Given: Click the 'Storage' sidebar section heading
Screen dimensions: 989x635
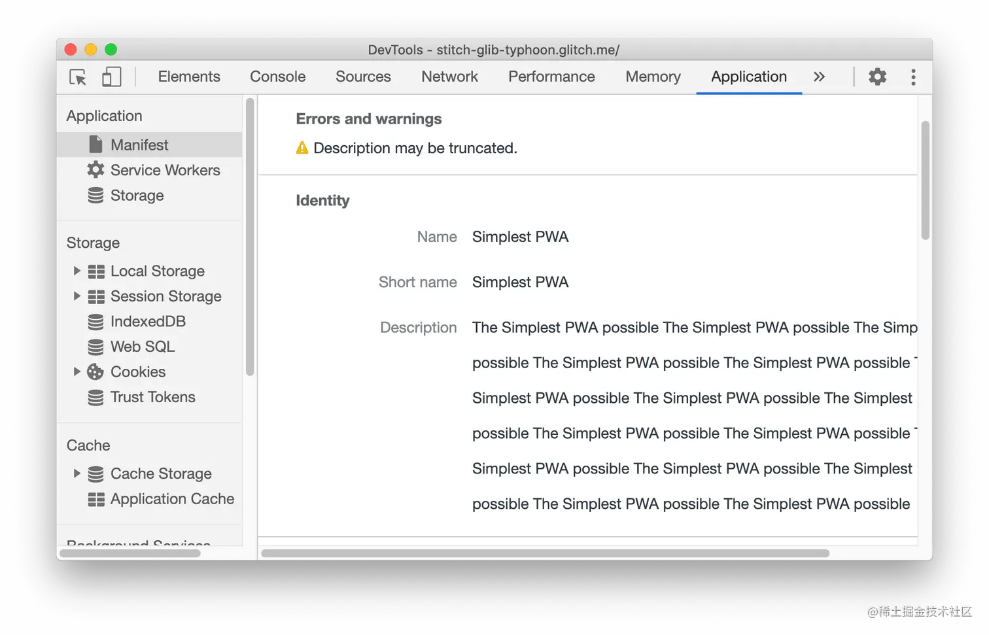Looking at the screenshot, I should coord(93,243).
